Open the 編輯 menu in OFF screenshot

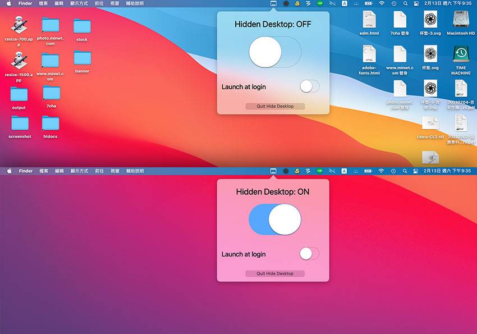pyautogui.click(x=59, y=4)
